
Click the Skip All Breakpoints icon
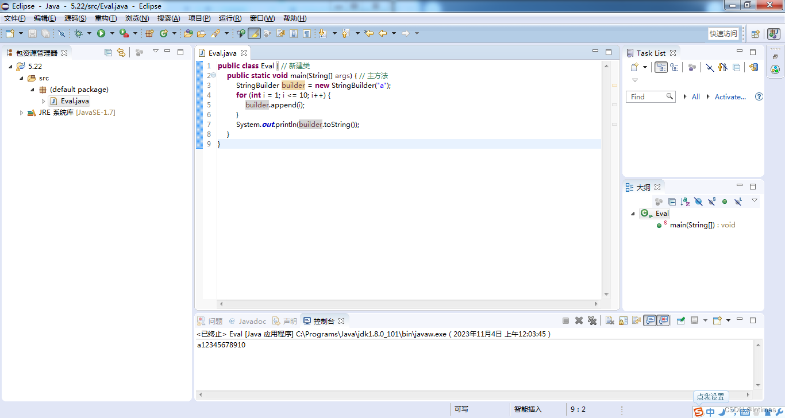tap(61, 33)
